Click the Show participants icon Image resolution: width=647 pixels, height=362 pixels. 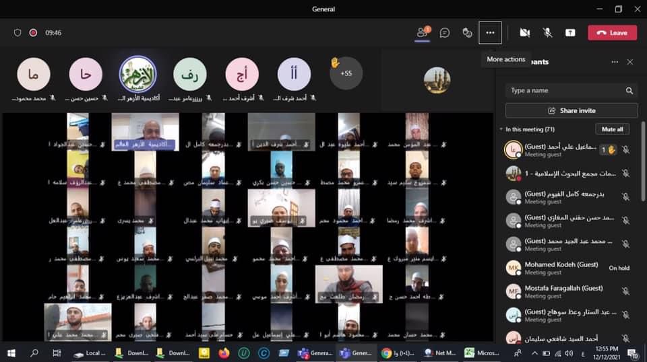coord(423,32)
